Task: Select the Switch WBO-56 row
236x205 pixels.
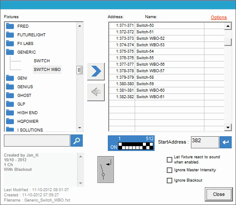Action: pos(166,64)
